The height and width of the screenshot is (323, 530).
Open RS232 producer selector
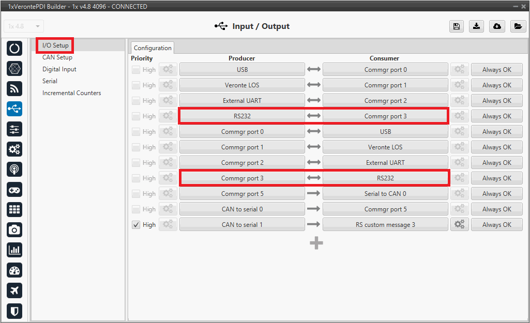(242, 116)
